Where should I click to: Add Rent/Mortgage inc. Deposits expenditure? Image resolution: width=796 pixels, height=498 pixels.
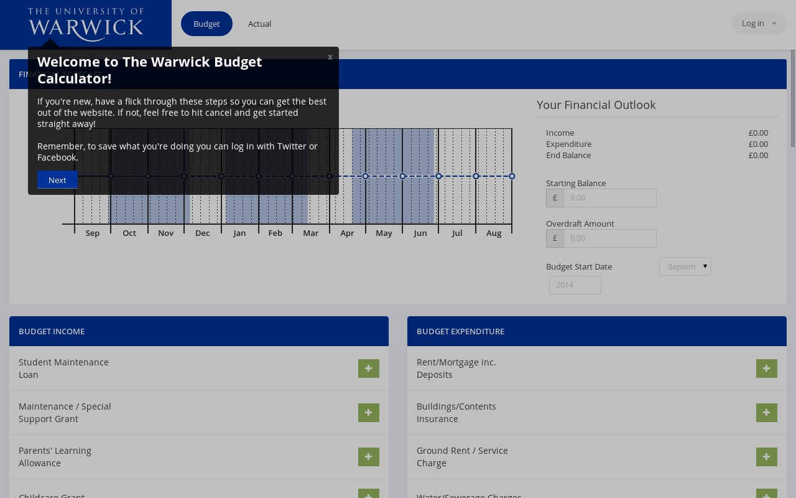point(767,369)
